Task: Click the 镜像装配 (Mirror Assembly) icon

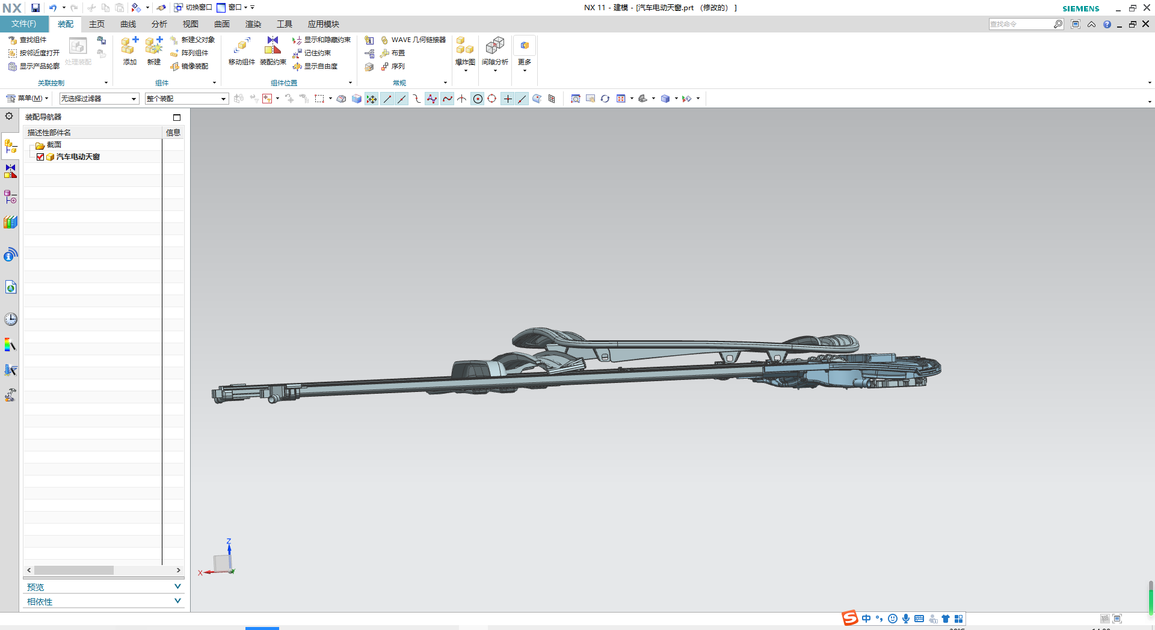Action: click(175, 66)
